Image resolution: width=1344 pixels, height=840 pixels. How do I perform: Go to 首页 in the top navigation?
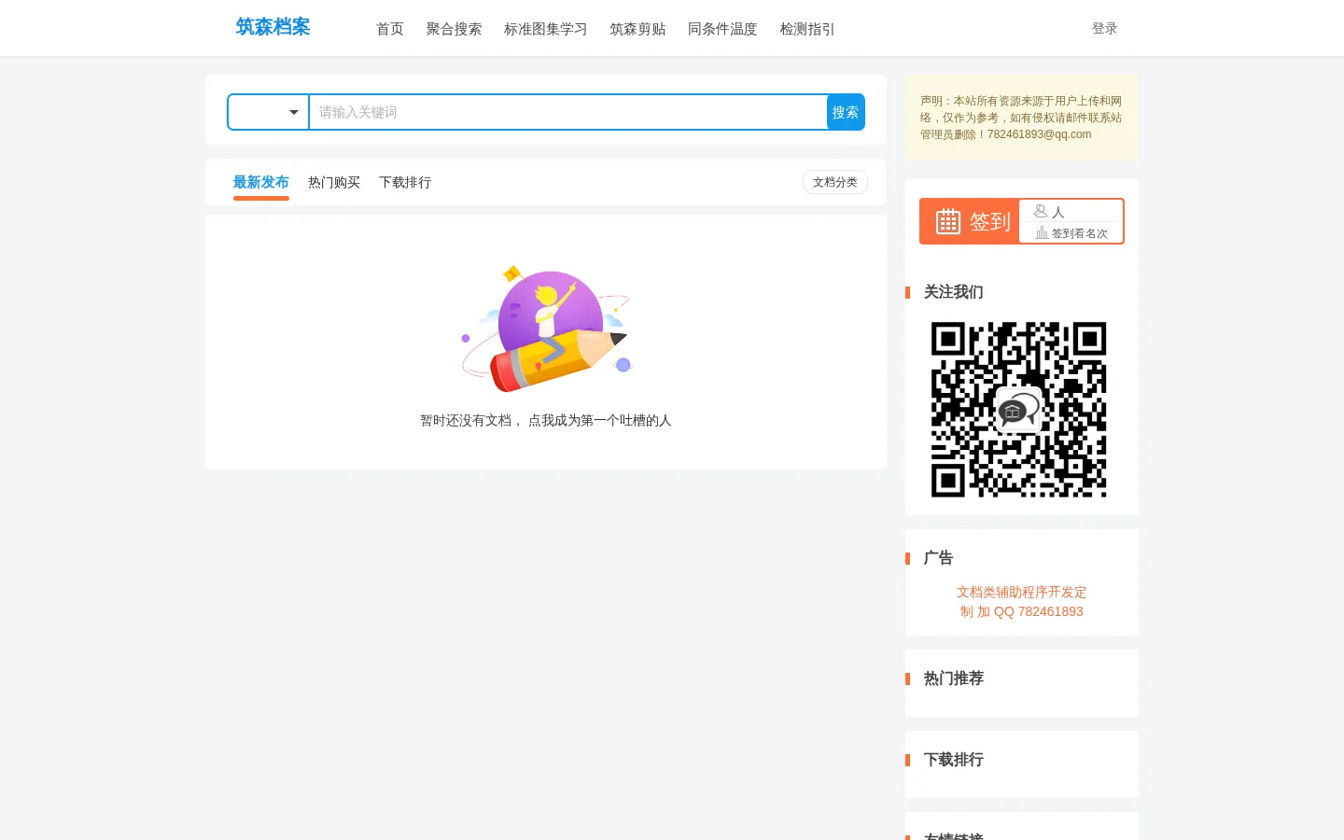(x=390, y=29)
